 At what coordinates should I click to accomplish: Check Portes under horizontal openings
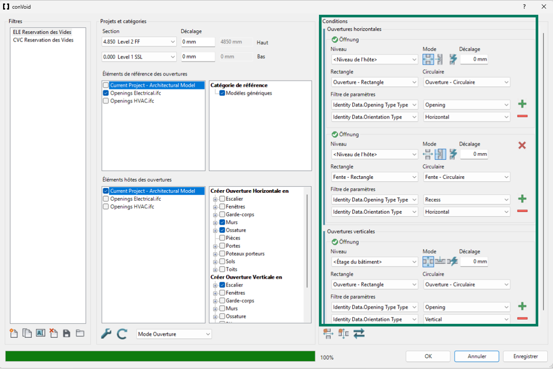(x=222, y=246)
